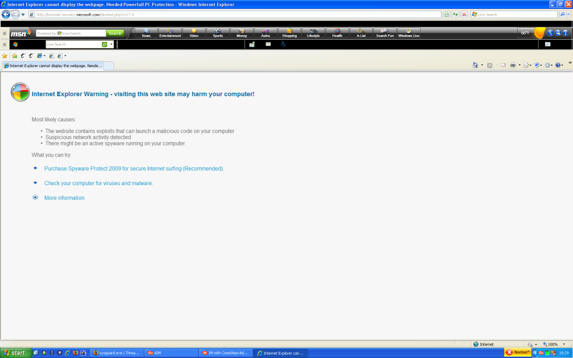Open the Favorites Center star
Viewport: 573px width, 358px height.
4,55
